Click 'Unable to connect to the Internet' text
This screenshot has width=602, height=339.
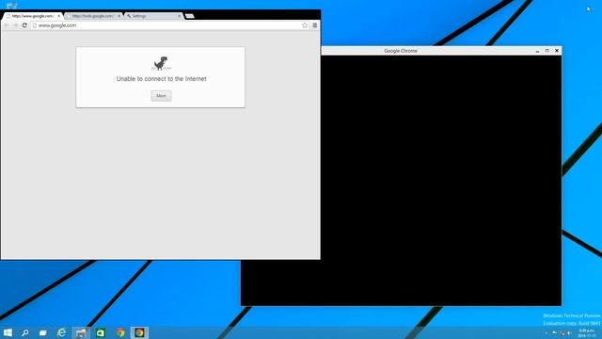pyautogui.click(x=161, y=79)
